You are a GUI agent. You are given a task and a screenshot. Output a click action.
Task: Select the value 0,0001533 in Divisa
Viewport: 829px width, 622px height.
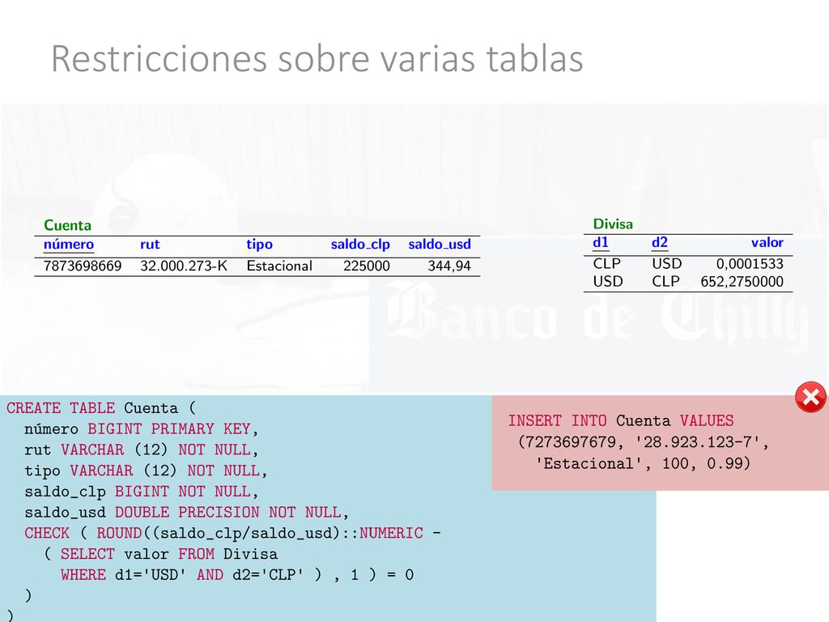point(750,263)
